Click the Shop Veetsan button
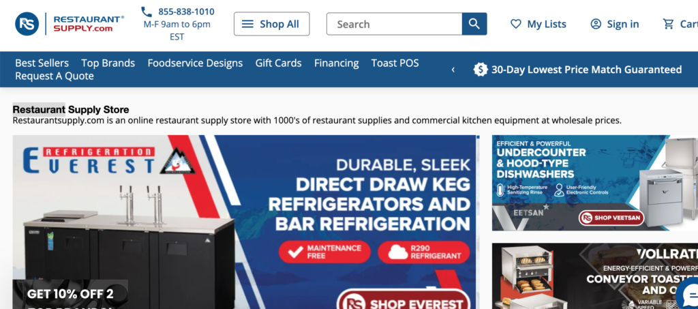This screenshot has height=309, width=698. [x=611, y=218]
